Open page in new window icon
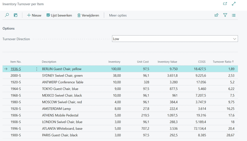Image resolution: width=247 pixels, height=141 pixels. click(225, 4)
